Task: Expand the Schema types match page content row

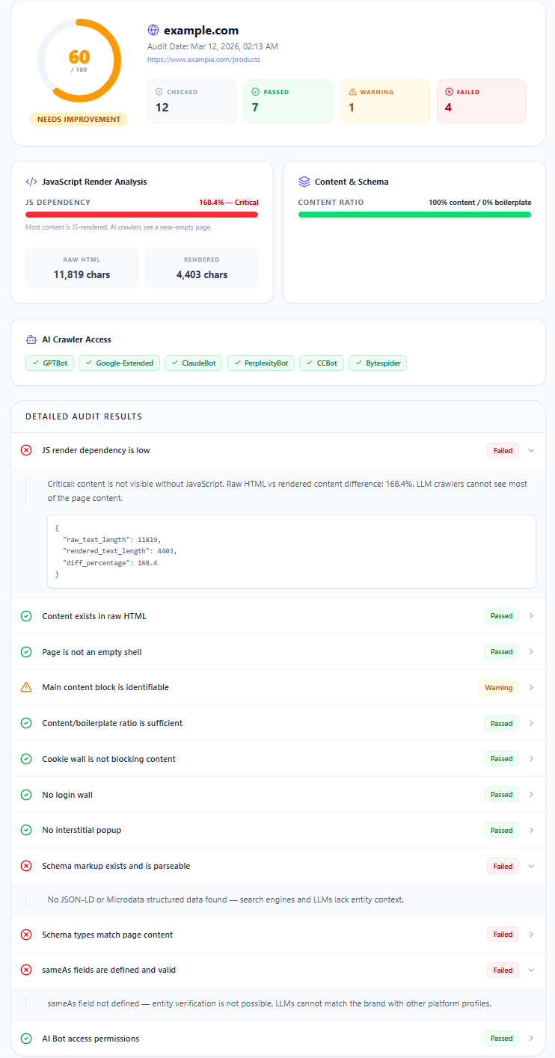Action: tap(531, 934)
